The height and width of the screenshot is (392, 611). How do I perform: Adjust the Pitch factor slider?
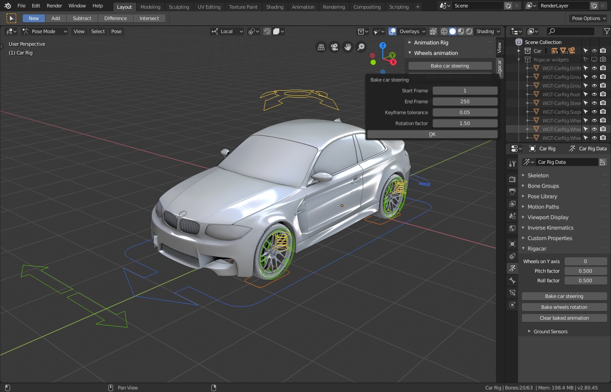(x=586, y=271)
